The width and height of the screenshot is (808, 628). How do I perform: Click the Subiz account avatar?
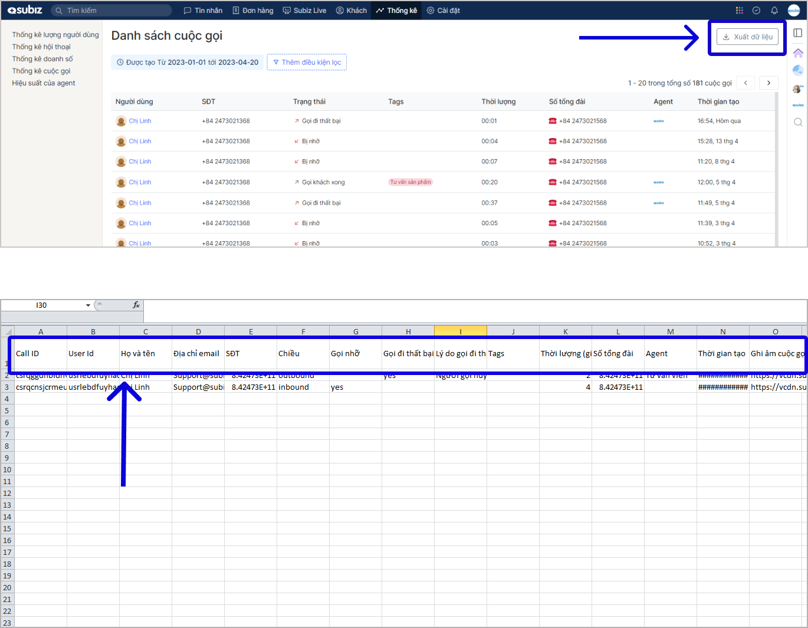pyautogui.click(x=794, y=11)
